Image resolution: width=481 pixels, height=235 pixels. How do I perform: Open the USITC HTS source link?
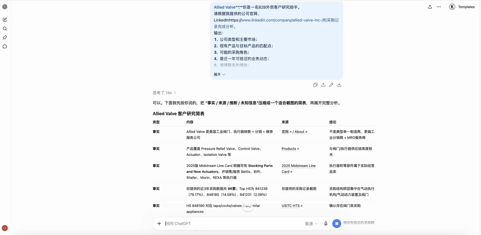(292, 206)
